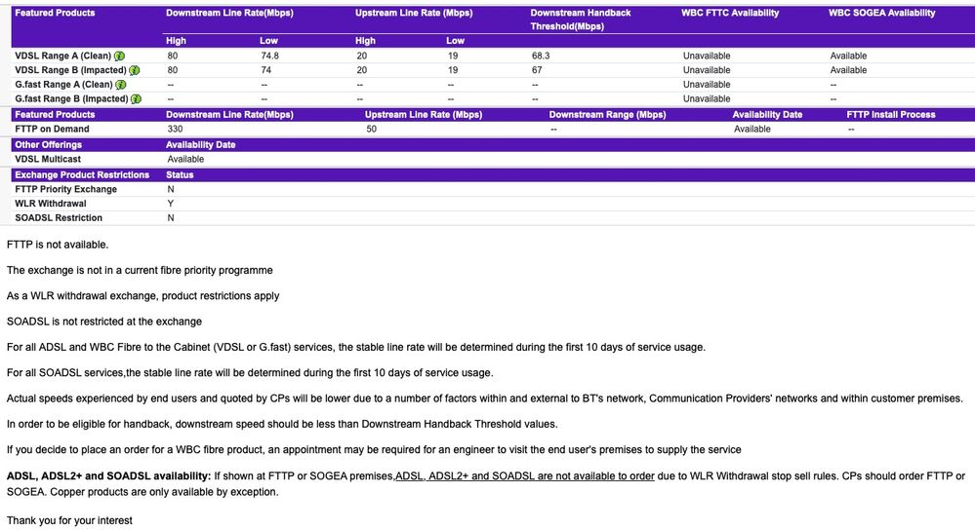The width and height of the screenshot is (975, 531).
Task: Open info icon next to G.fast Range A (Clean)
Action: click(x=121, y=85)
